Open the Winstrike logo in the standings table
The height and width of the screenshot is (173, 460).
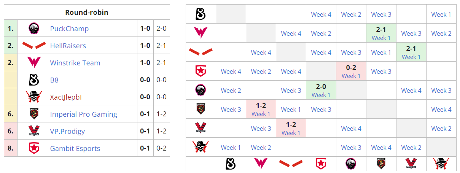point(34,63)
